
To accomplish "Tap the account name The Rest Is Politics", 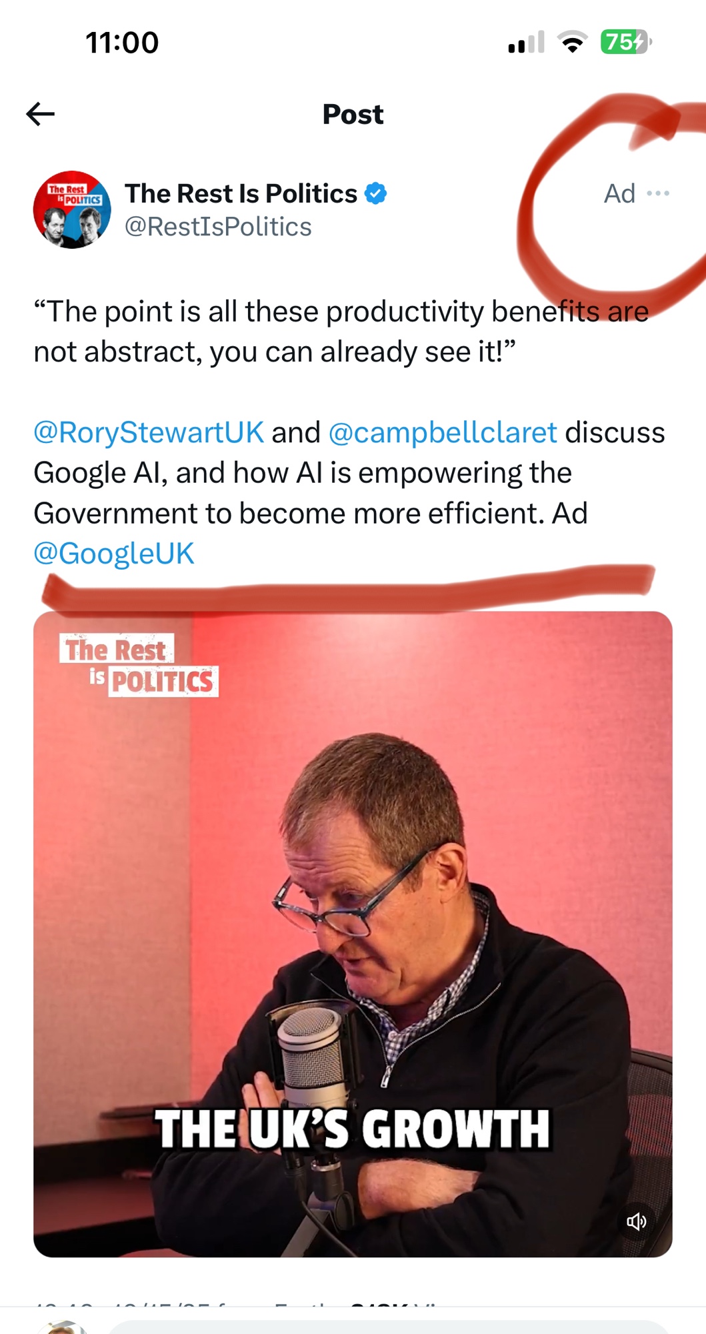I will coord(241,193).
